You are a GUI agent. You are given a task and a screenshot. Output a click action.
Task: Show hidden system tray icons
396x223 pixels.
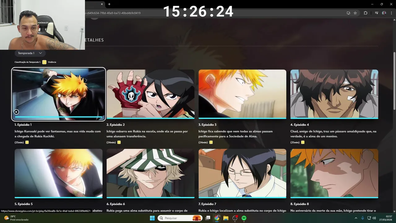coord(356,218)
